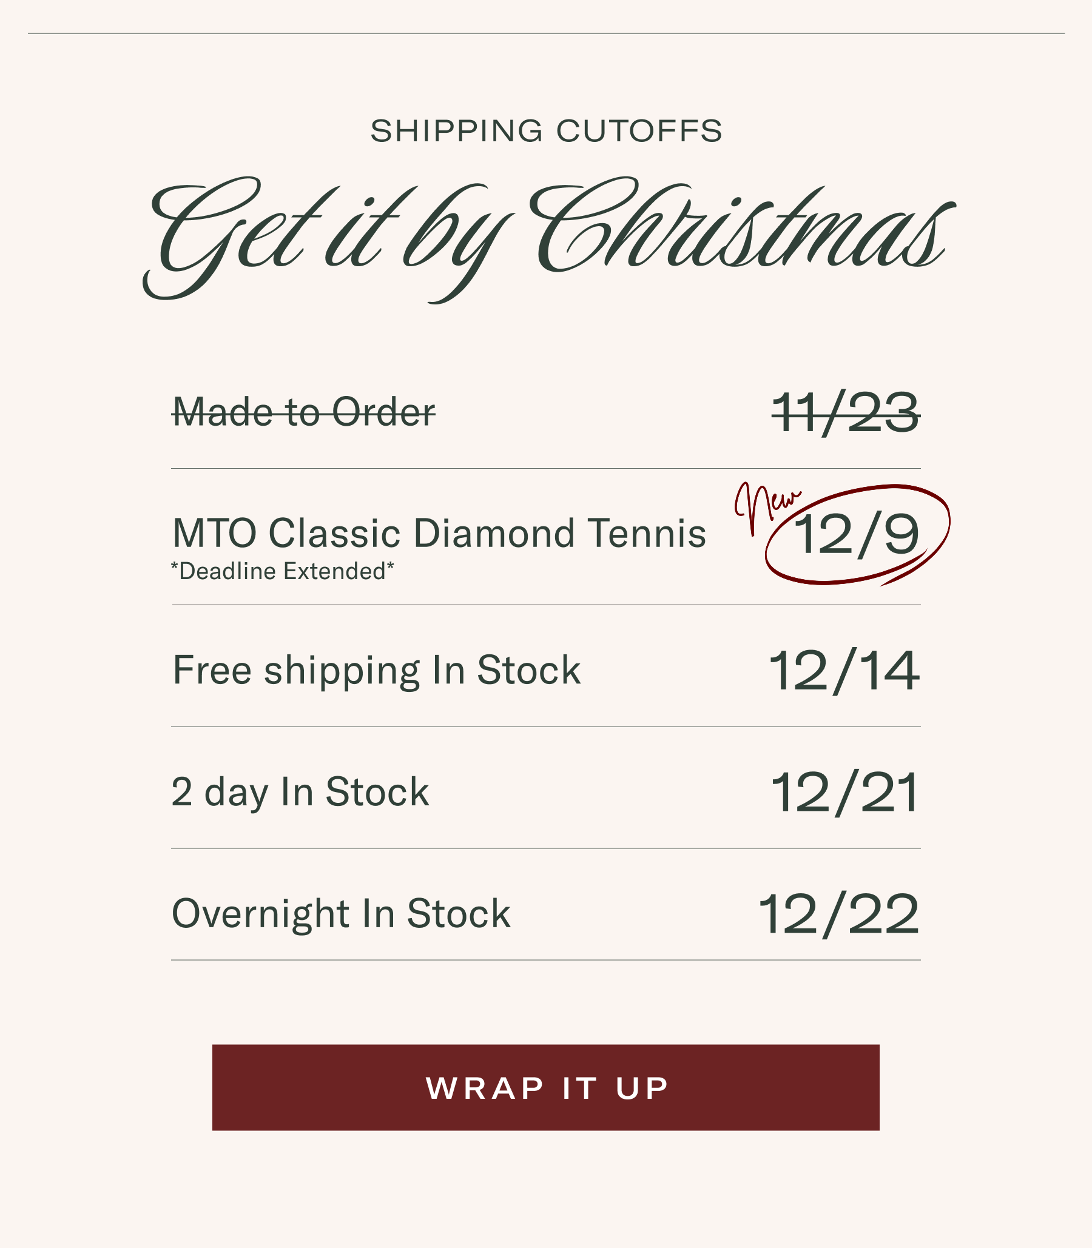The height and width of the screenshot is (1248, 1092).
Task: Click the divider below Made to Order row
Action: coord(545,468)
